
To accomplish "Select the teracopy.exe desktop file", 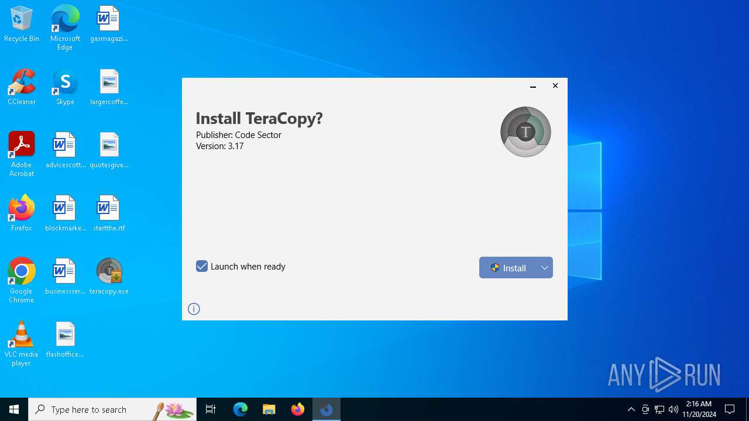I will coord(109,277).
